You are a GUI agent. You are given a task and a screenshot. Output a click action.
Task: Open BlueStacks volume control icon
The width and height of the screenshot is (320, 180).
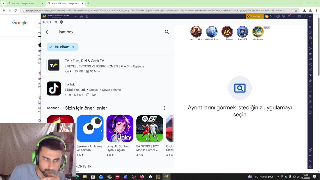point(310,27)
